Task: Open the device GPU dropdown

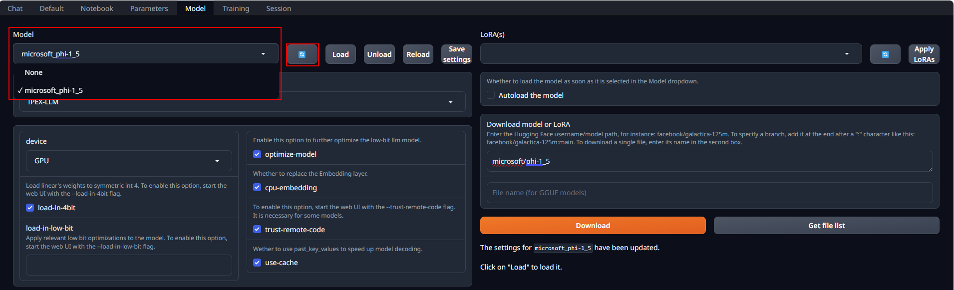Action: [x=129, y=161]
